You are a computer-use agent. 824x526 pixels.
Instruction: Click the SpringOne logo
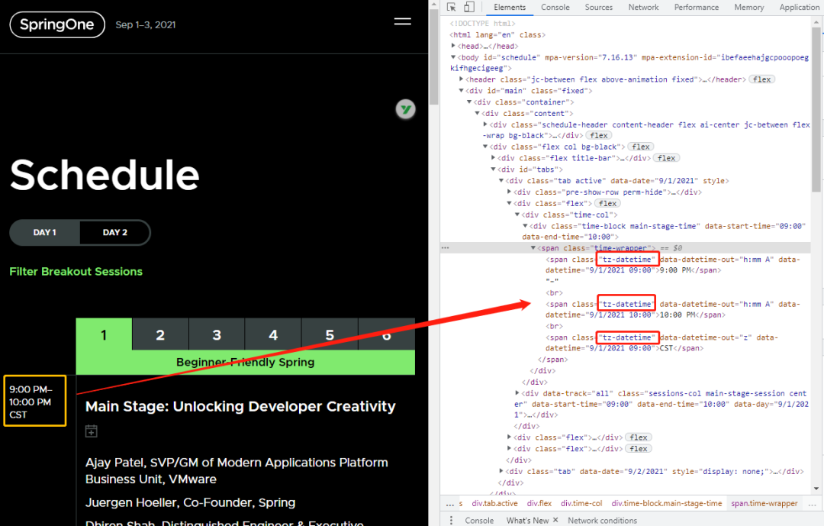tap(57, 24)
